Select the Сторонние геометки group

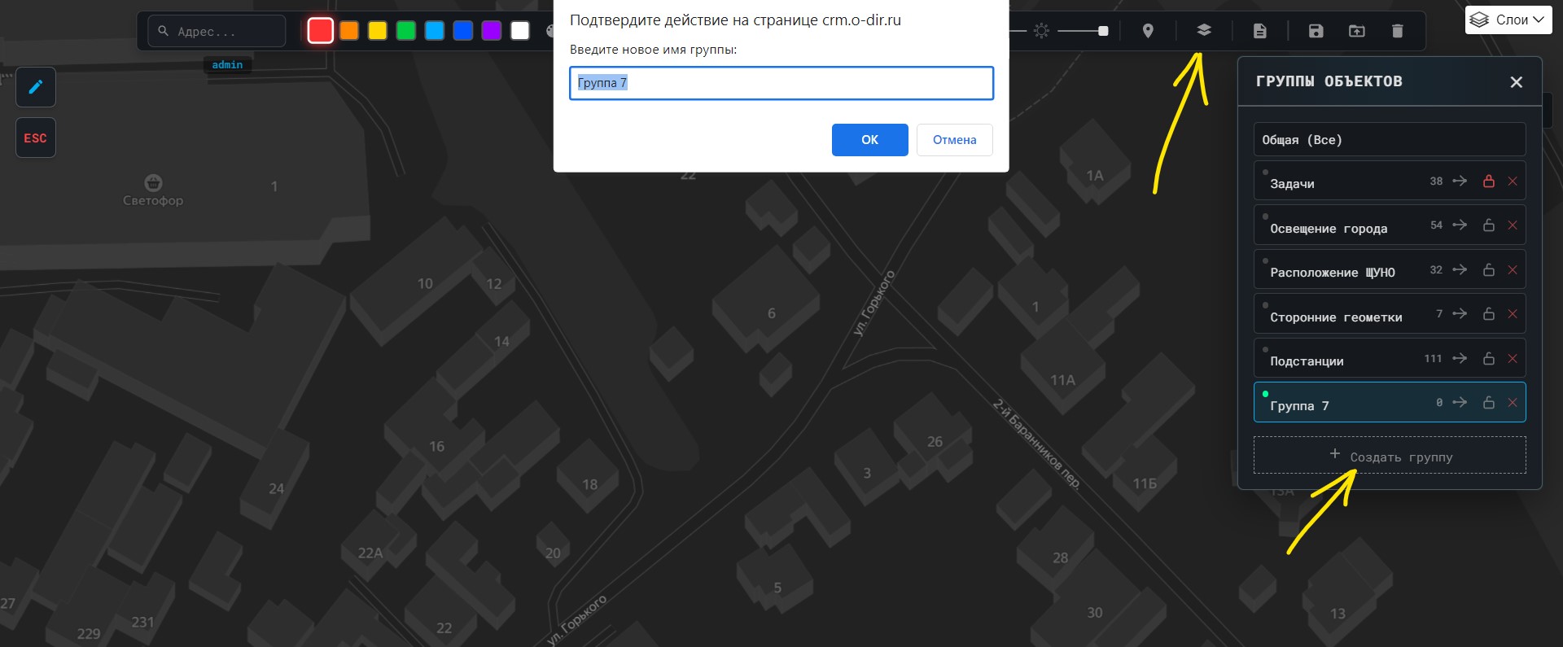tap(1336, 317)
